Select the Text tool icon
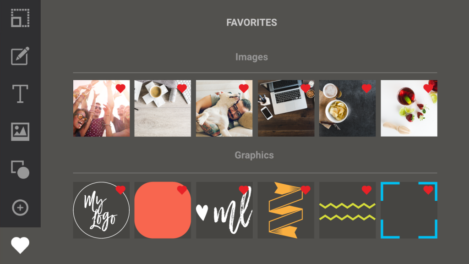Image resolution: width=469 pixels, height=264 pixels. (x=20, y=94)
